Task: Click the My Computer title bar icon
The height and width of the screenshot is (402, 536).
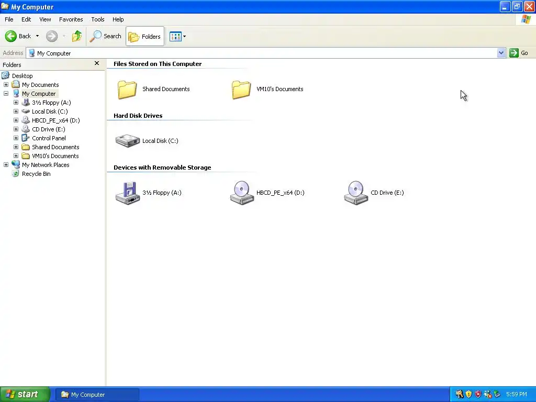Action: pyautogui.click(x=5, y=6)
